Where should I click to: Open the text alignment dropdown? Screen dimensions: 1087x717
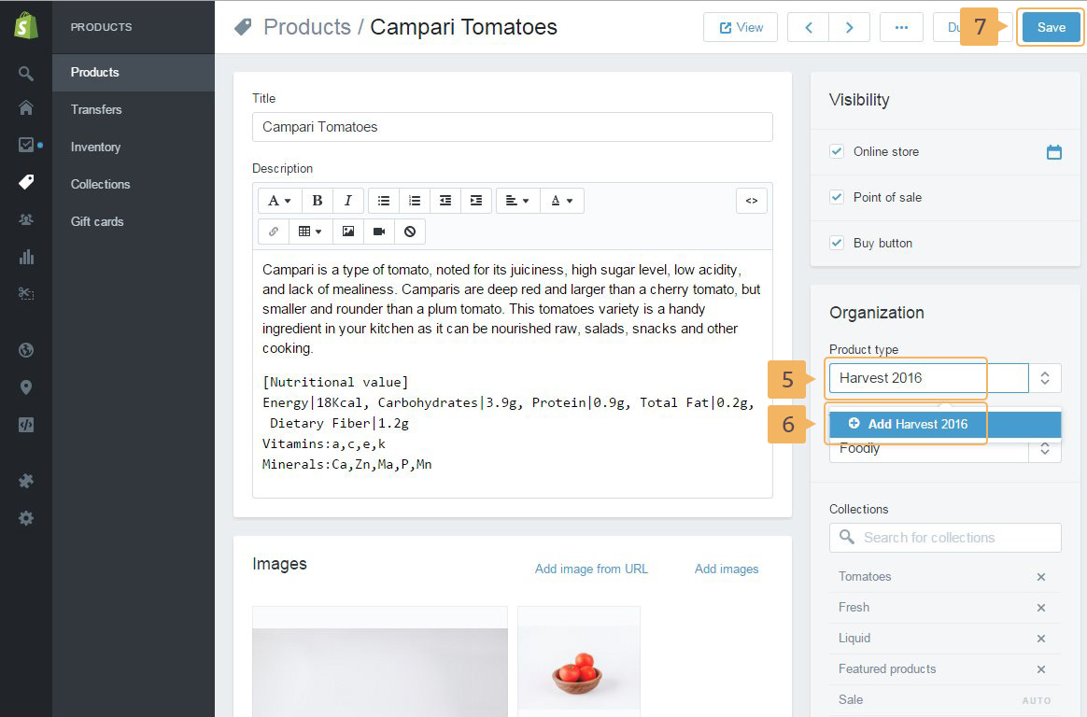tap(516, 201)
